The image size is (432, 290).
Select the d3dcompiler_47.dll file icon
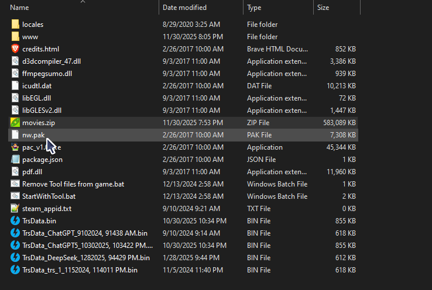point(15,61)
